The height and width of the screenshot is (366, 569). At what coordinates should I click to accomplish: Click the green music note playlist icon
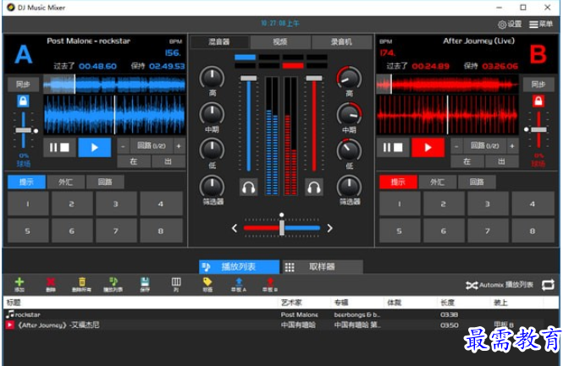pos(113,282)
